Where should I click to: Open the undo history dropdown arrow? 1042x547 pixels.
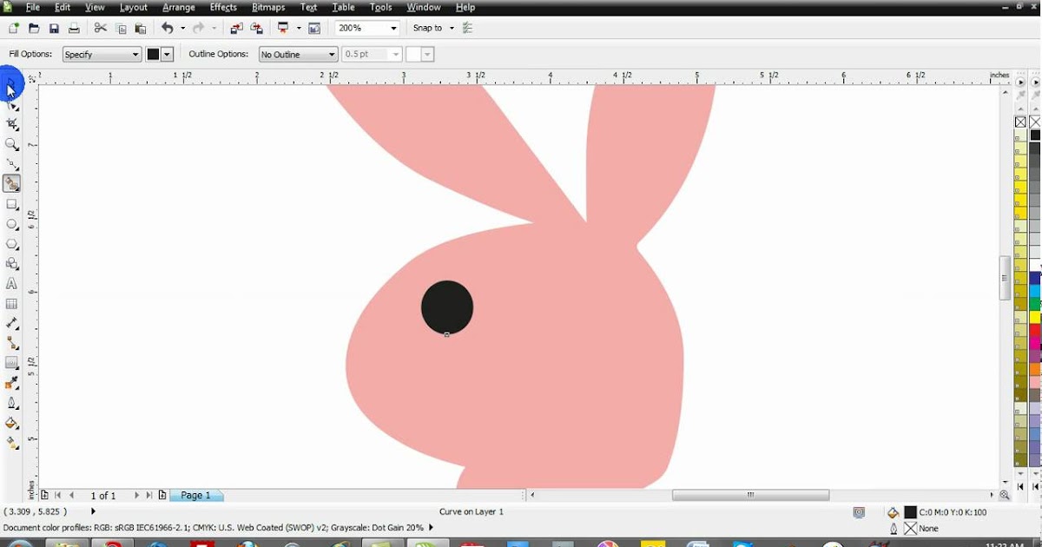(182, 29)
